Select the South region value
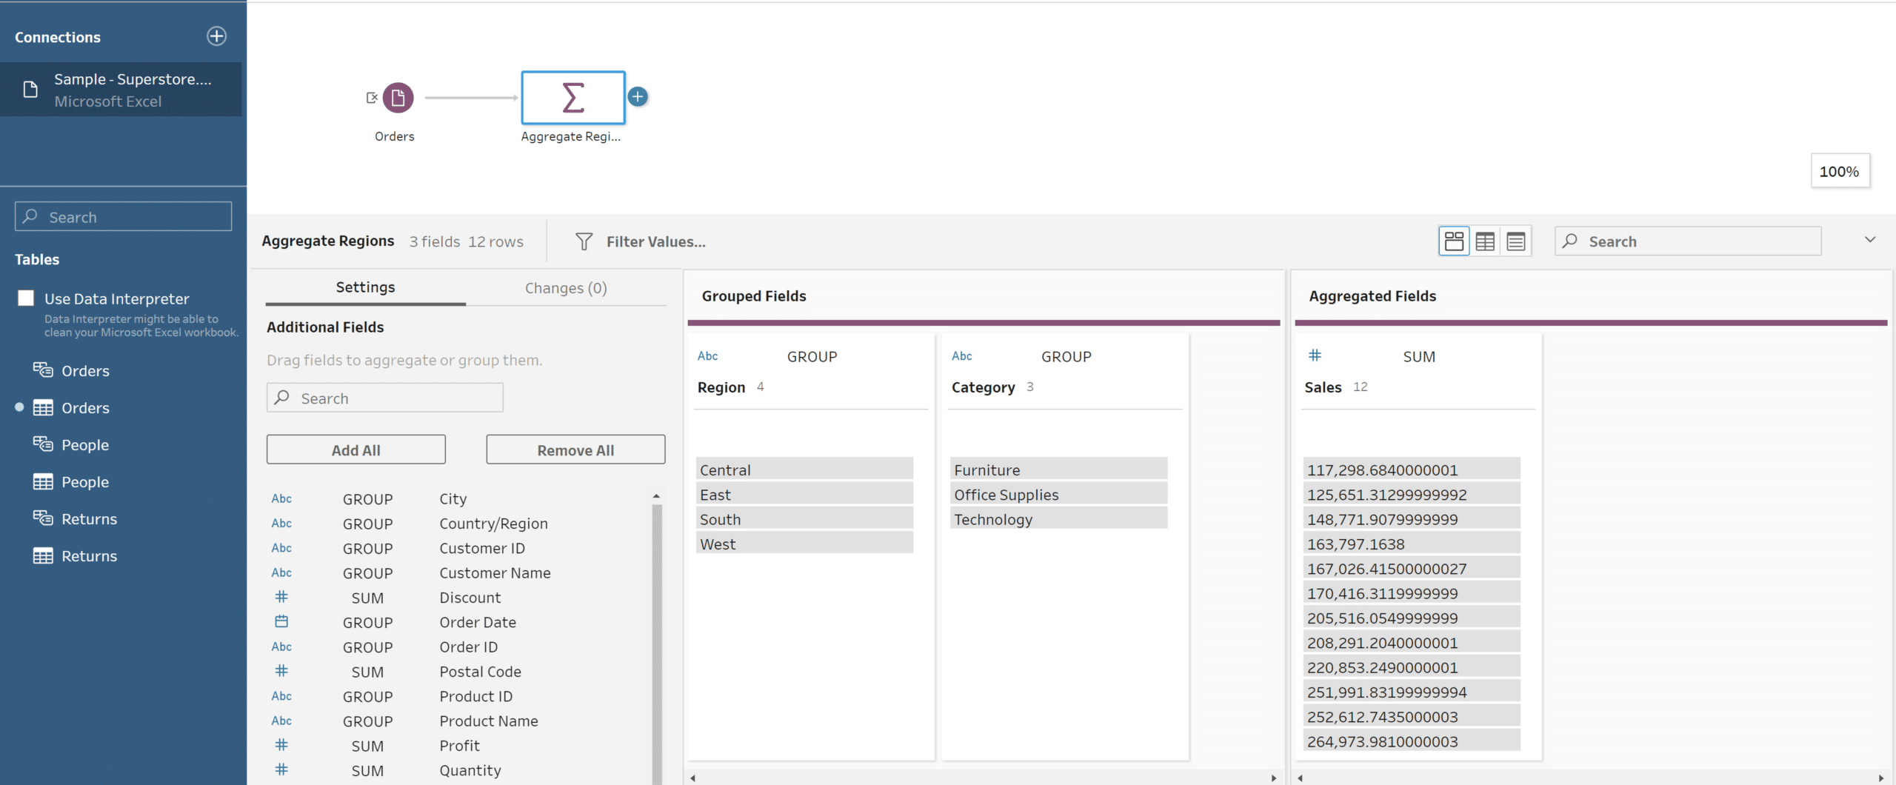This screenshot has height=785, width=1896. 804,519
